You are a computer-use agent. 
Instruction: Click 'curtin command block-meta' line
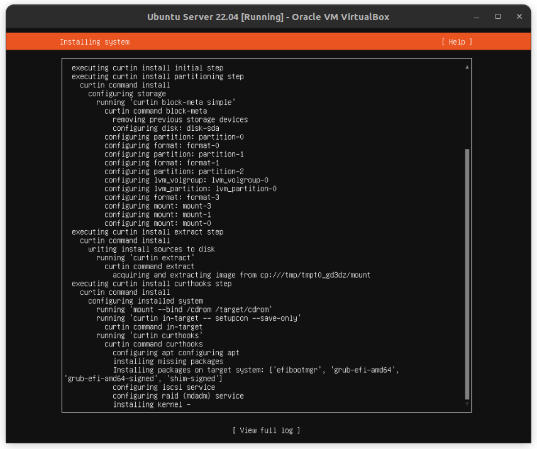(155, 111)
